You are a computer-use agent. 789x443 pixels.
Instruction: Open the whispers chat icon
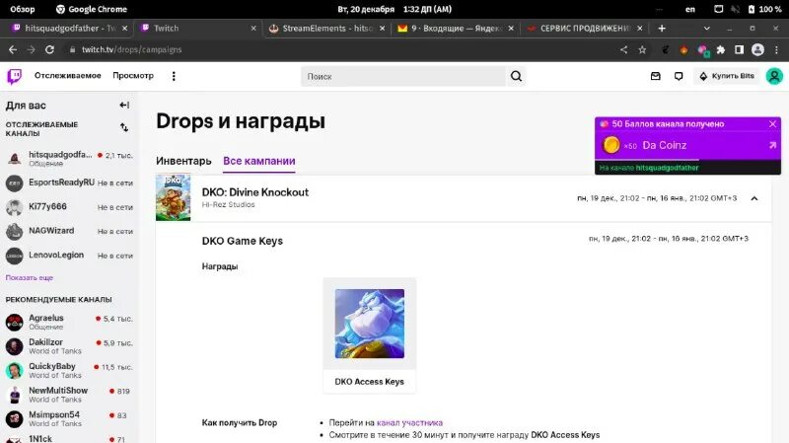pyautogui.click(x=679, y=76)
